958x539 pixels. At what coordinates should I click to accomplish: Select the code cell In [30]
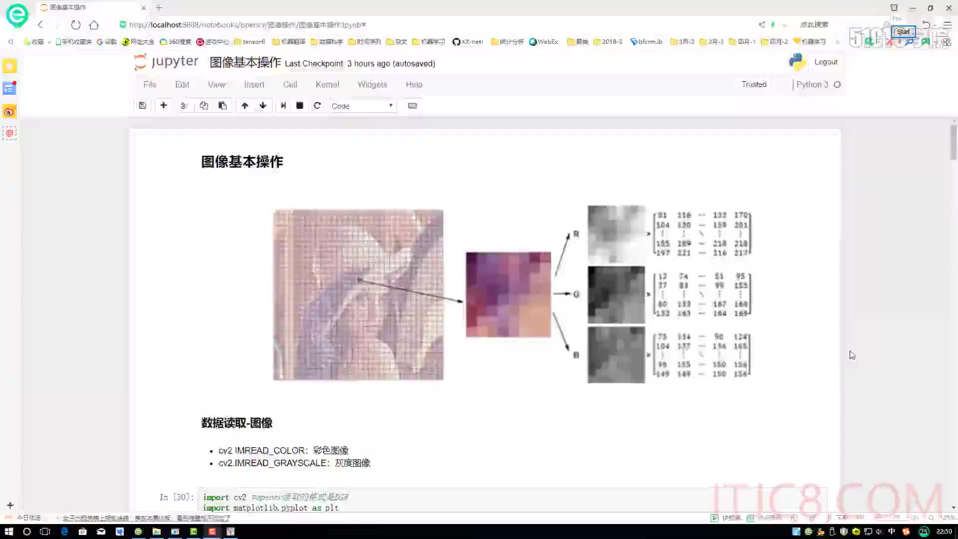point(512,501)
